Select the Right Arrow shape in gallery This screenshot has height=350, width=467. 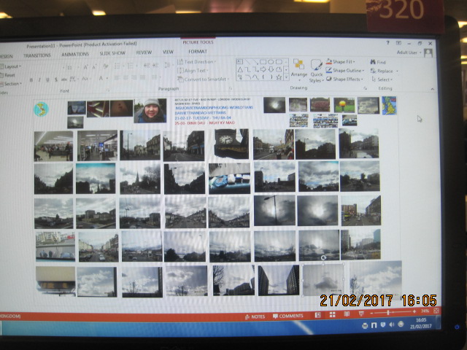tap(263, 69)
